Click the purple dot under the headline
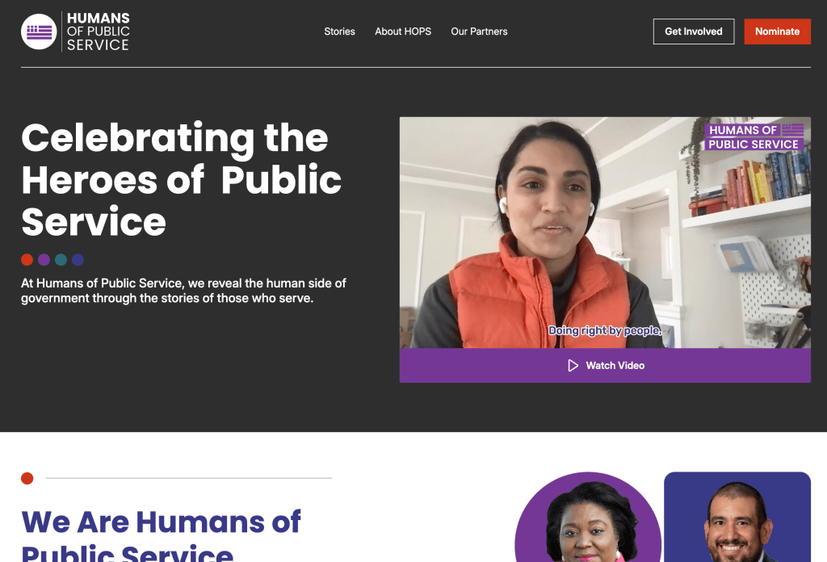Viewport: 827px width, 562px height. coord(44,259)
